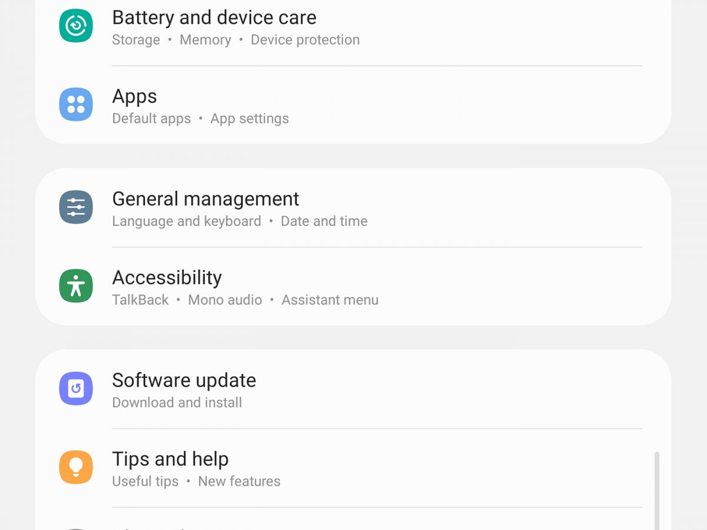Viewport: 707px width, 530px height.
Task: Open Battery and device care settings
Action: click(x=214, y=18)
